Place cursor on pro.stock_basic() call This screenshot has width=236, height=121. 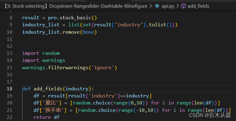tap(72, 18)
